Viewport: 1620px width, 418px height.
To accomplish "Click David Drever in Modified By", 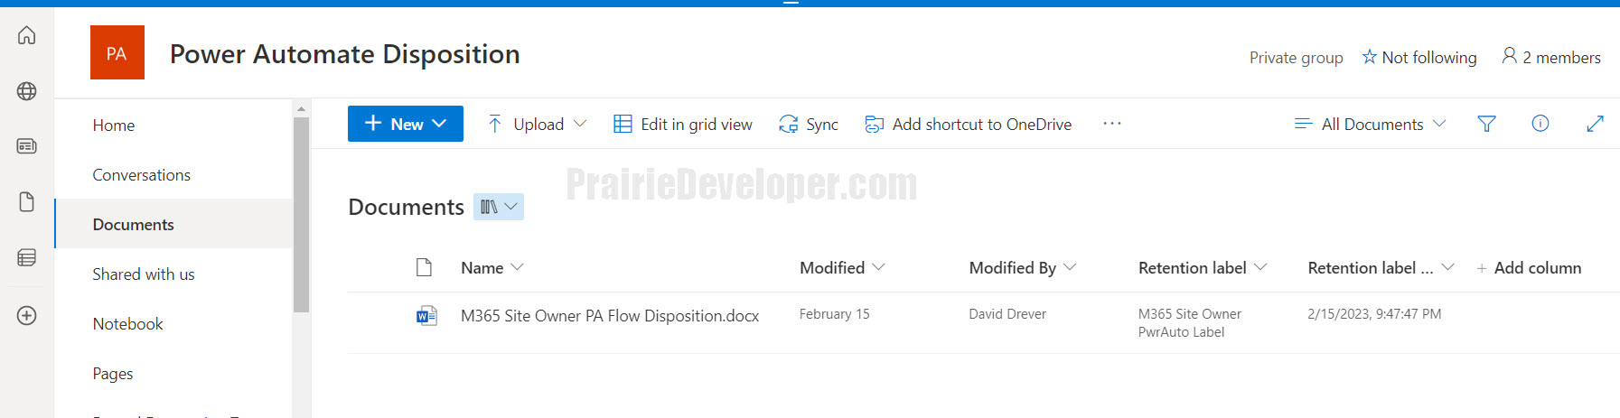I will tap(1007, 314).
